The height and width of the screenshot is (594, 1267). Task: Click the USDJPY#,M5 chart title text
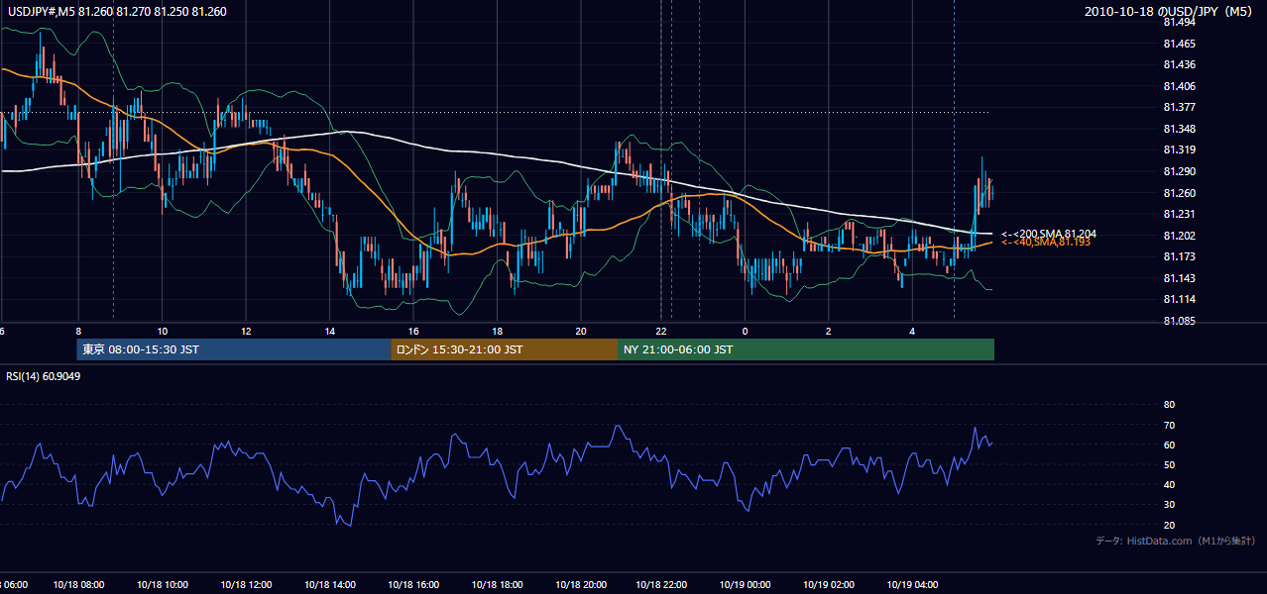[x=117, y=11]
